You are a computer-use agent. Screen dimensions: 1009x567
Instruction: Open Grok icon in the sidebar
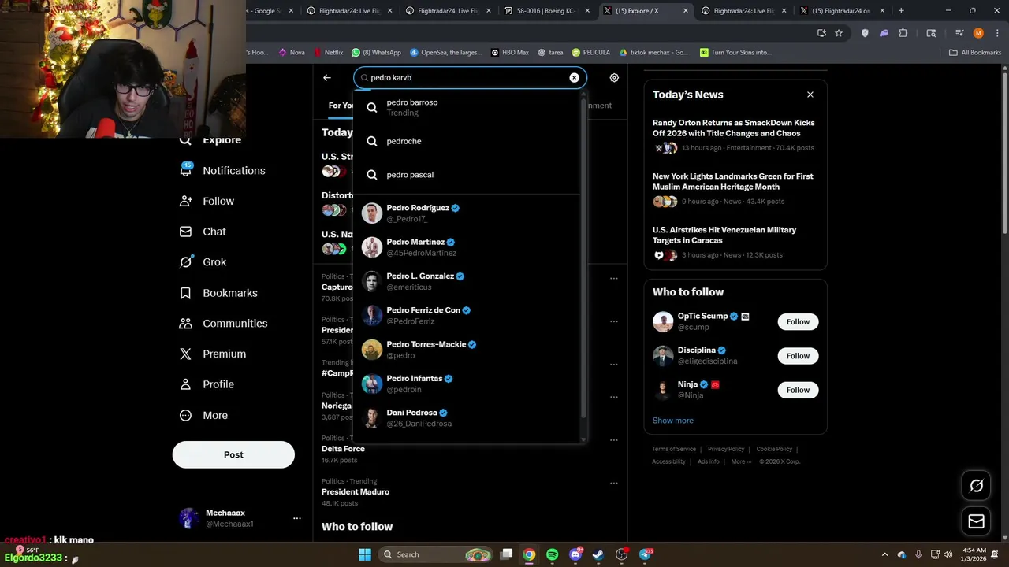pyautogui.click(x=185, y=262)
